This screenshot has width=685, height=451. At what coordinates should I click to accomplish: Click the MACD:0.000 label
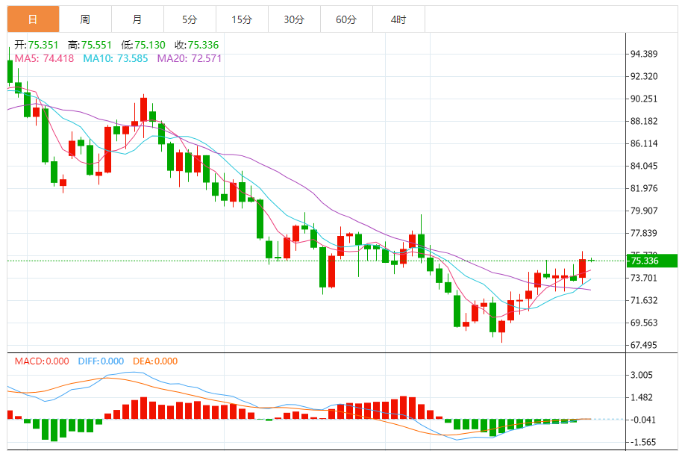pyautogui.click(x=42, y=361)
